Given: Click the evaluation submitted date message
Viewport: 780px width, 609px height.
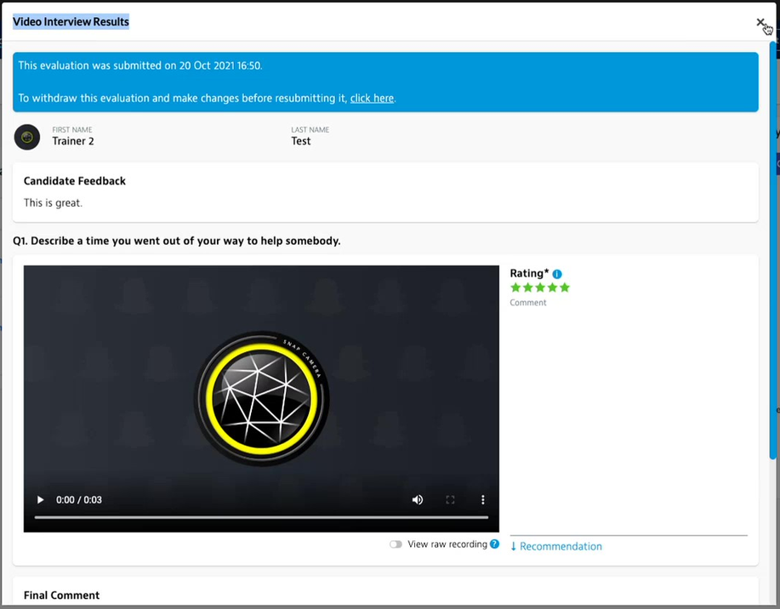Looking at the screenshot, I should [x=140, y=65].
